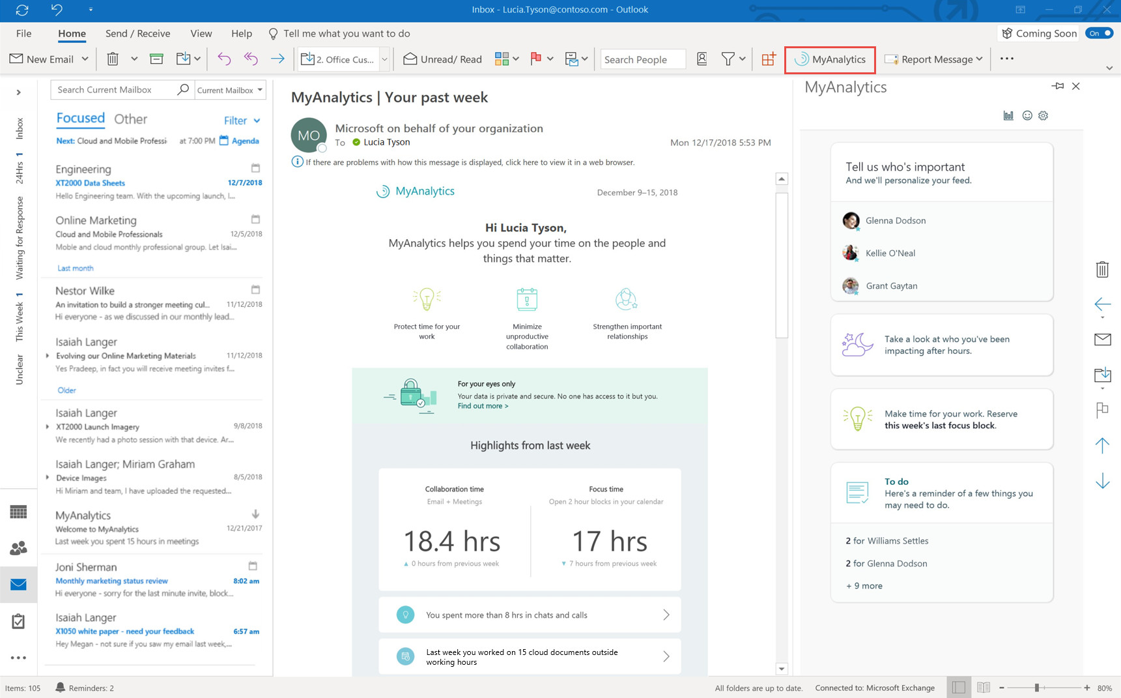Switch to the Focused inbox tab
This screenshot has height=698, width=1121.
click(x=80, y=118)
